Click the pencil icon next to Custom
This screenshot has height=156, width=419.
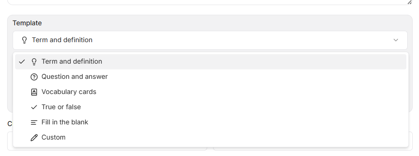(34, 137)
